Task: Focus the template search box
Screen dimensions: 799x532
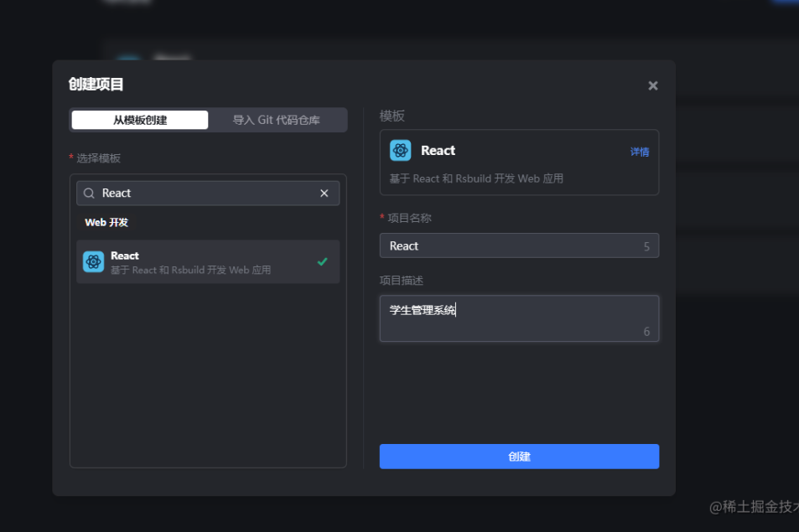Action: 208,194
